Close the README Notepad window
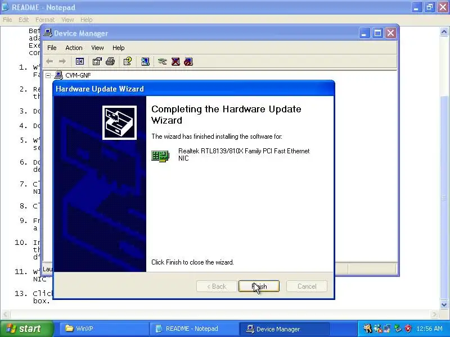450x337 pixels. [443, 7]
